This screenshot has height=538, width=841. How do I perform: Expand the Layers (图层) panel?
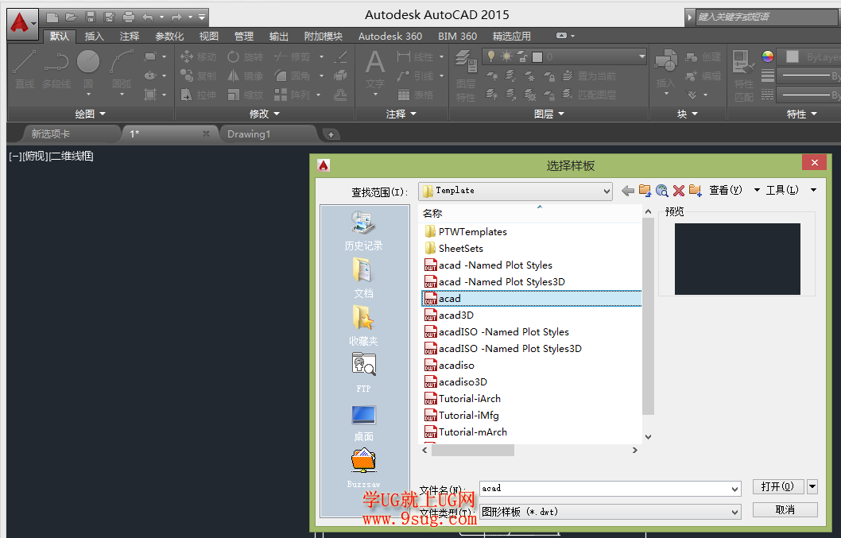point(549,114)
